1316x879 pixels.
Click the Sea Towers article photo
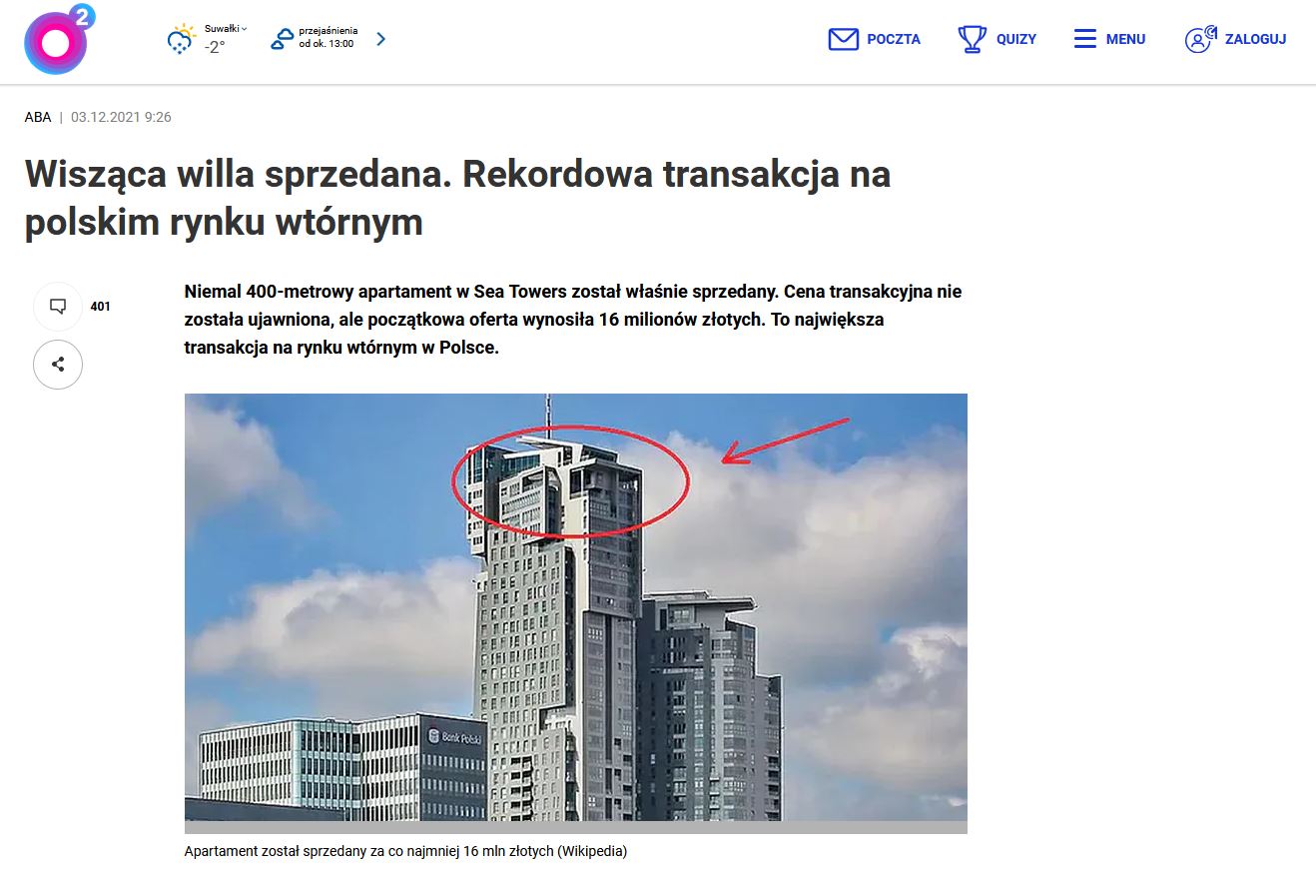tap(575, 607)
